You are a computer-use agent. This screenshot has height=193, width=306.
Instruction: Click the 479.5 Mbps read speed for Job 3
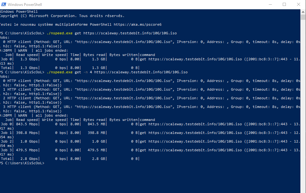point(27,150)
